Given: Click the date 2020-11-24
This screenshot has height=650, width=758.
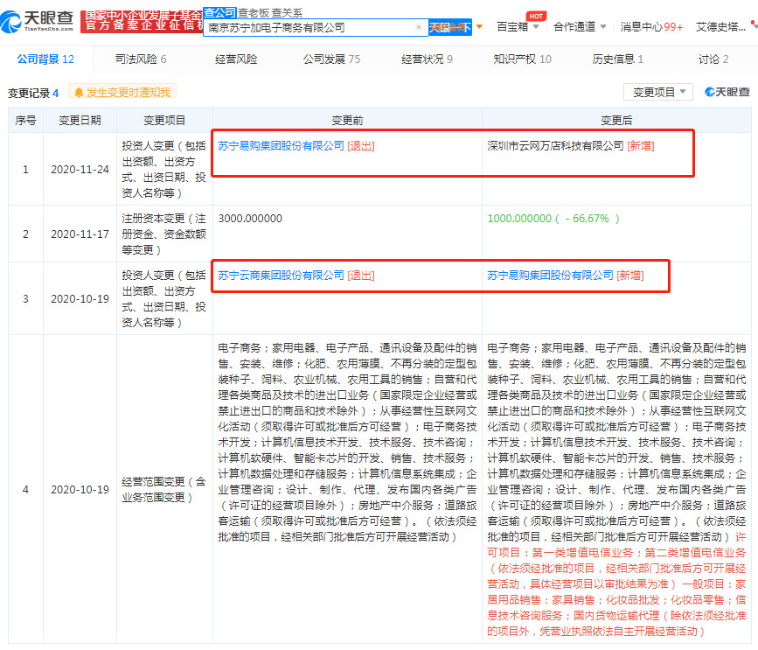Looking at the screenshot, I should click(80, 169).
